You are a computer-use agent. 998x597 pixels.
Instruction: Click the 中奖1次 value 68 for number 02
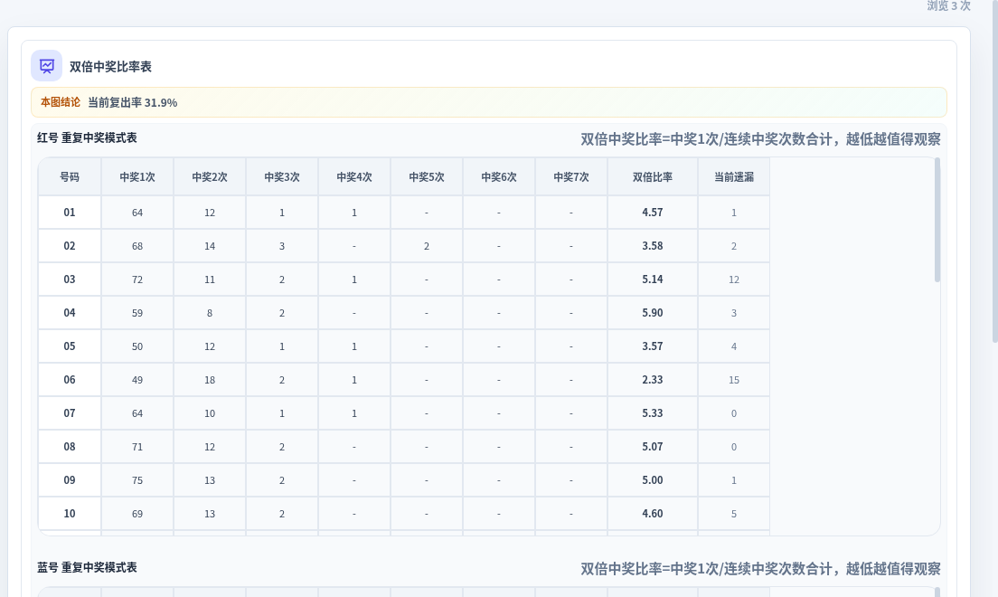click(x=137, y=246)
